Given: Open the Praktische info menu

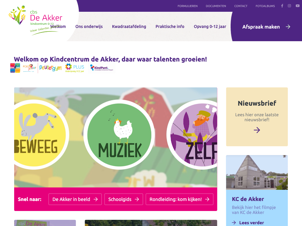Looking at the screenshot, I should point(170,26).
